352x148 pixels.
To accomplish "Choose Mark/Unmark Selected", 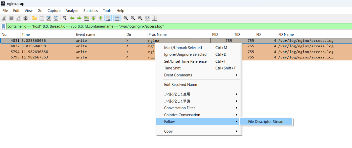I will [198, 48].
